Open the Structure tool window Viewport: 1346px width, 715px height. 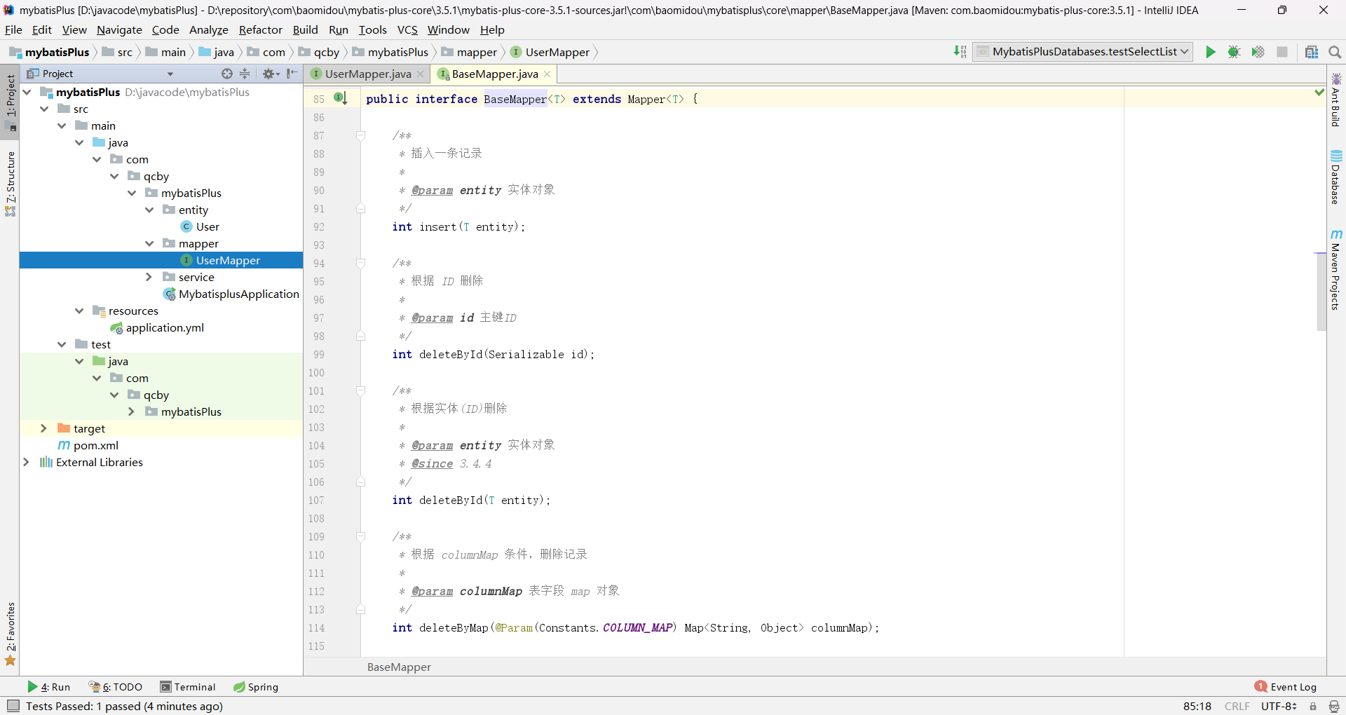coord(10,184)
